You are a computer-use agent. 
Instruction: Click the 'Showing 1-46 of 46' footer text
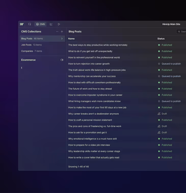click(78, 167)
